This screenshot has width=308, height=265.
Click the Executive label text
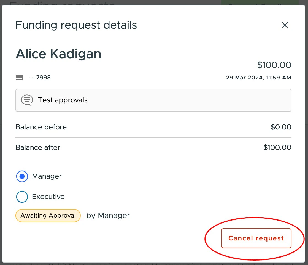[48, 197]
